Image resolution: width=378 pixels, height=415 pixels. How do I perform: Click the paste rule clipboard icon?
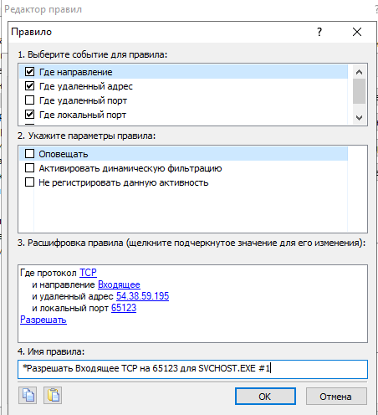point(53,396)
